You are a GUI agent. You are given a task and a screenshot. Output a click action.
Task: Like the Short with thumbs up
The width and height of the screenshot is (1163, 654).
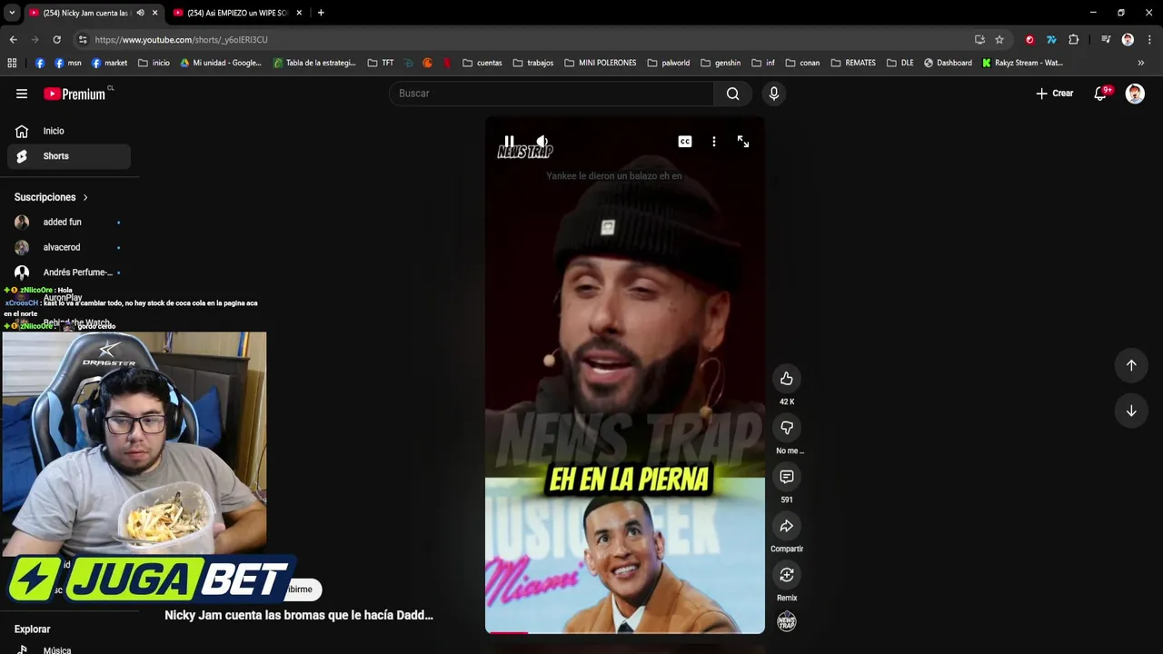tap(787, 379)
